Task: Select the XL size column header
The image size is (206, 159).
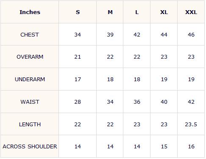Action: pyautogui.click(x=164, y=12)
